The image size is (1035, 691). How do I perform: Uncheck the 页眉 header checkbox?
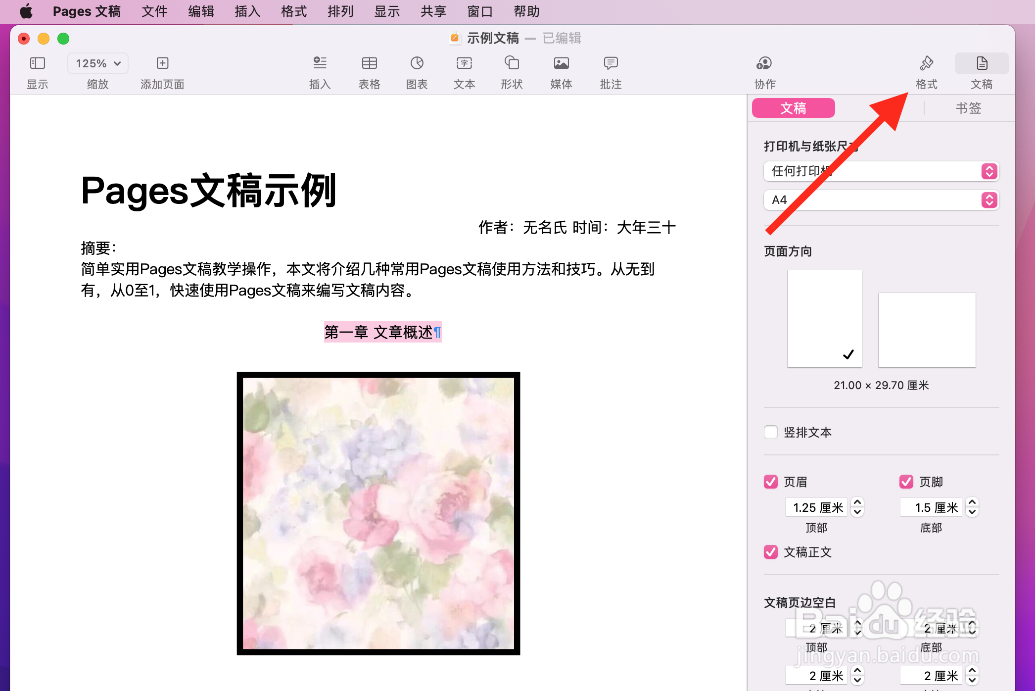pos(771,482)
